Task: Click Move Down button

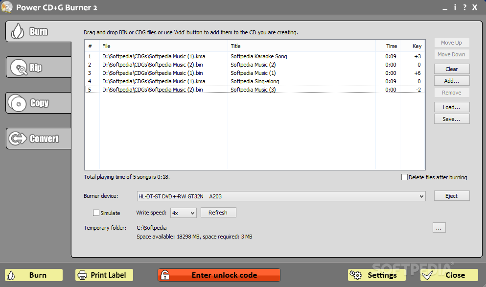Action: tap(452, 54)
